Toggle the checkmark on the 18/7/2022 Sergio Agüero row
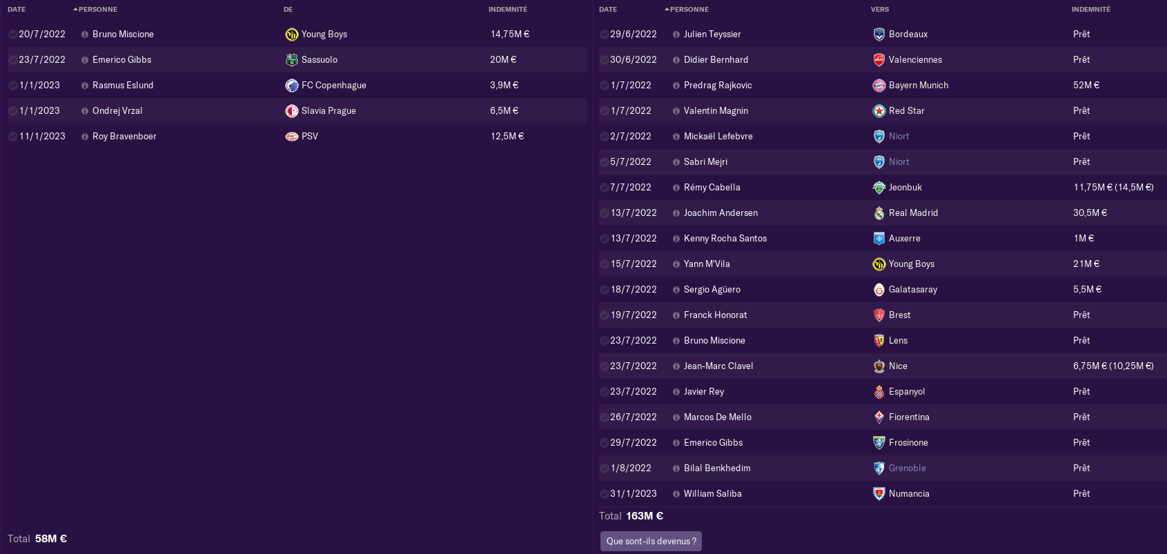The height and width of the screenshot is (554, 1167). click(605, 290)
